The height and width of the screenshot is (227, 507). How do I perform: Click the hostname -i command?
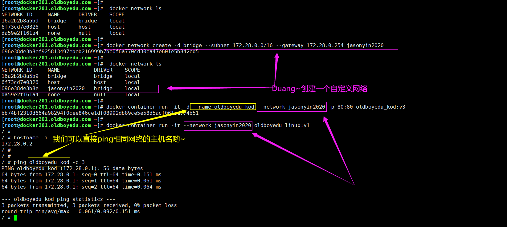pyautogui.click(x=31, y=137)
